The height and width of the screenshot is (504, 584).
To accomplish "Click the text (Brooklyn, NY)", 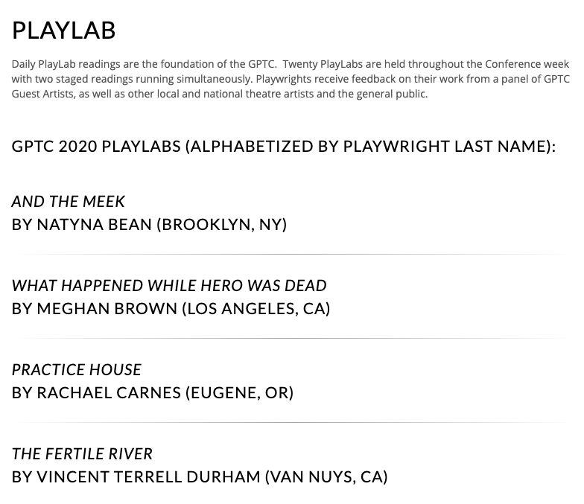I will coord(222,225).
